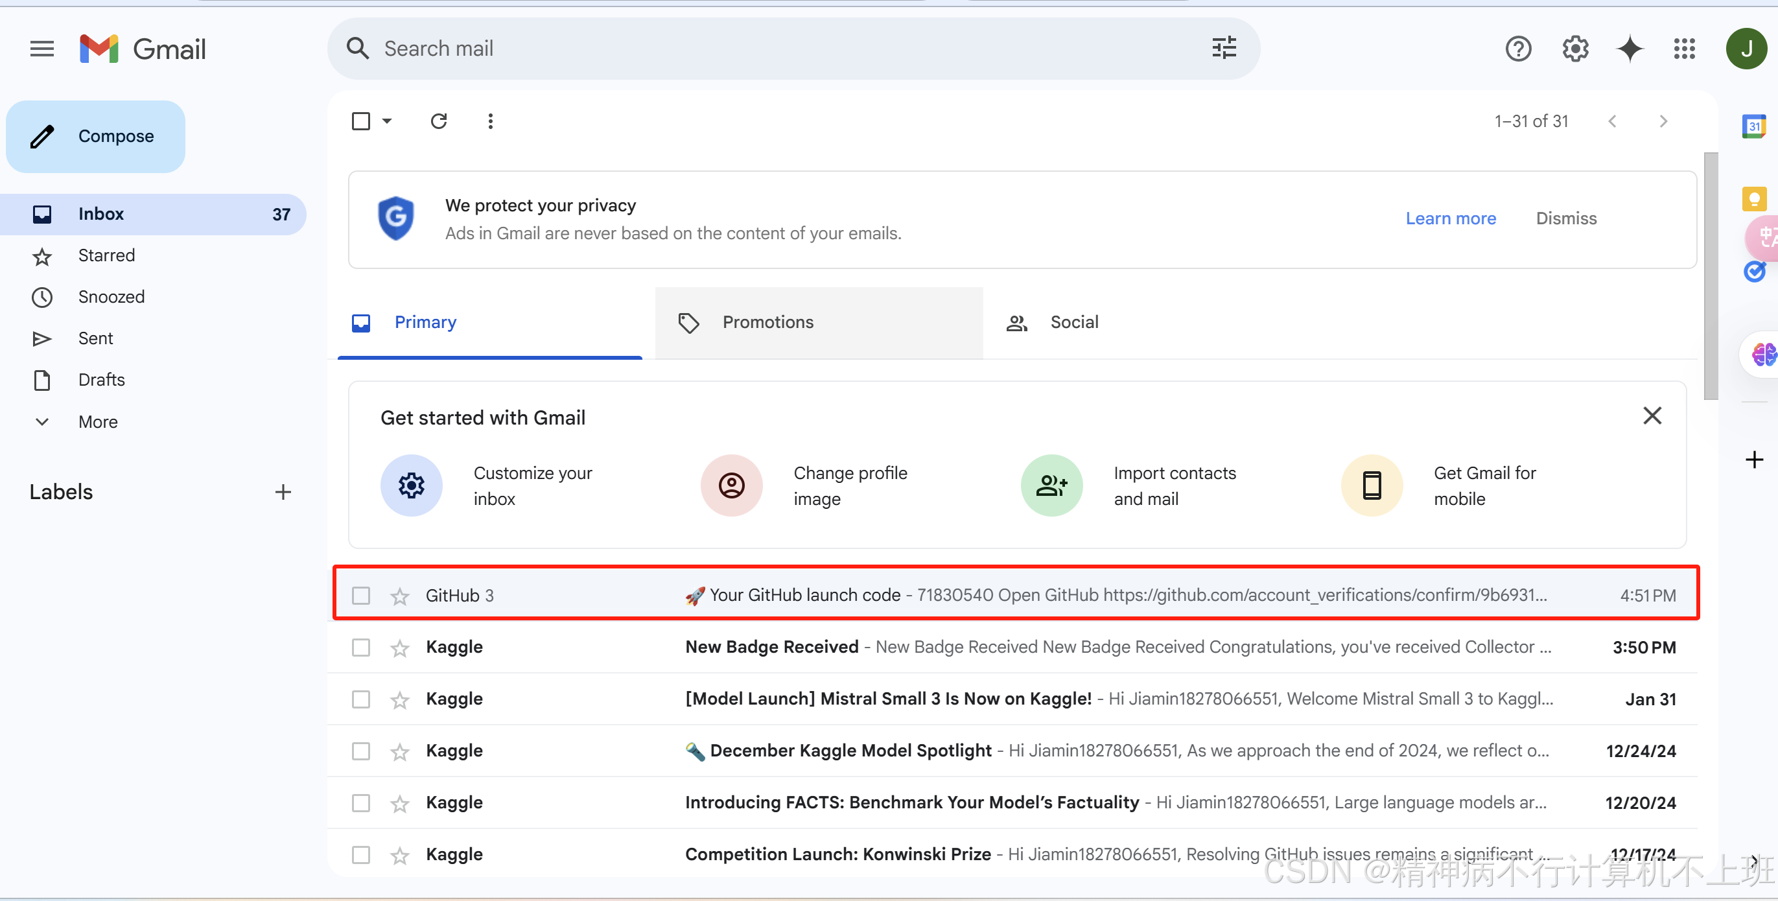1778x901 pixels.
Task: Tick the New Badge Received email checkbox
Action: tap(361, 648)
